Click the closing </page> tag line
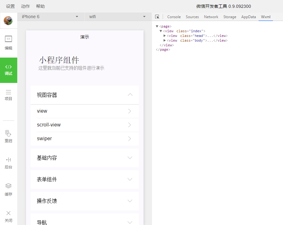Image resolution: width=283 pixels, height=225 pixels. click(x=163, y=49)
